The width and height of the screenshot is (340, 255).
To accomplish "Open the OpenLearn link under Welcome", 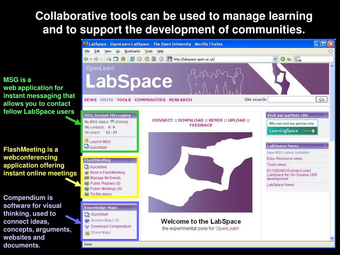I will tap(227, 228).
